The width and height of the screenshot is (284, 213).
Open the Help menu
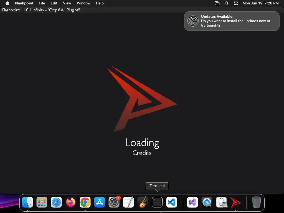(x=100, y=3)
